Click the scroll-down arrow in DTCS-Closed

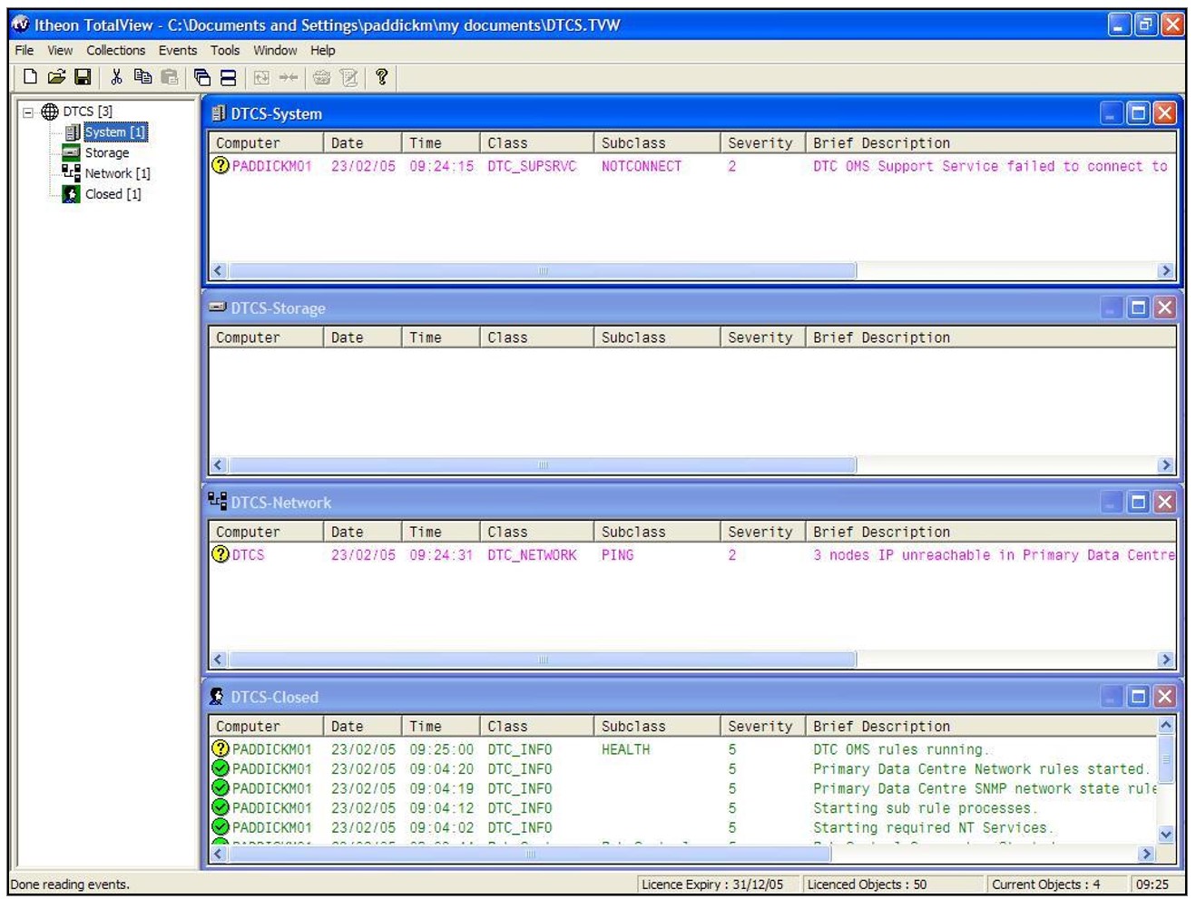[1166, 835]
